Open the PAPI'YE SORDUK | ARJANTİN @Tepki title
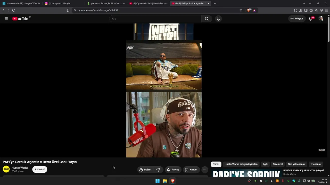Screen dimensions: 330x185 click(x=303, y=170)
